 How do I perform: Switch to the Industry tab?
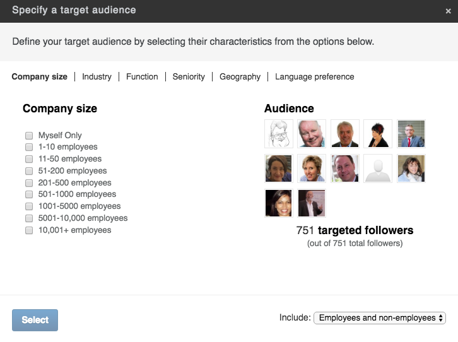point(97,76)
